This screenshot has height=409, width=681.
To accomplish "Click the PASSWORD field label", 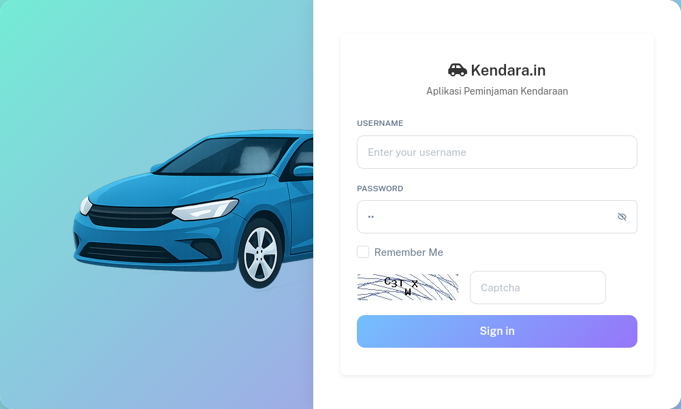I will pyautogui.click(x=380, y=189).
